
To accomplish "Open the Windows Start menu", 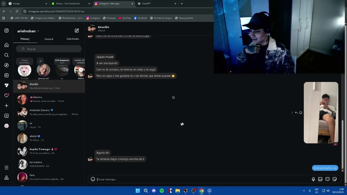I will coord(138,191).
